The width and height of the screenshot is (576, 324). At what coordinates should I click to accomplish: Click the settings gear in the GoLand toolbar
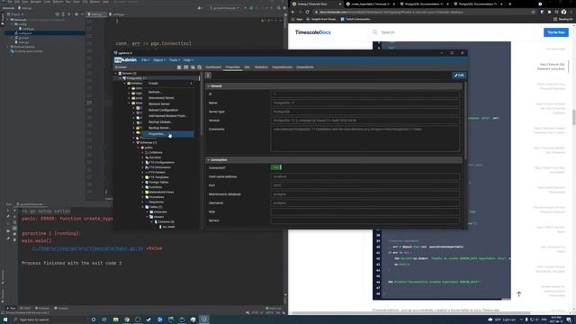(x=284, y=8)
